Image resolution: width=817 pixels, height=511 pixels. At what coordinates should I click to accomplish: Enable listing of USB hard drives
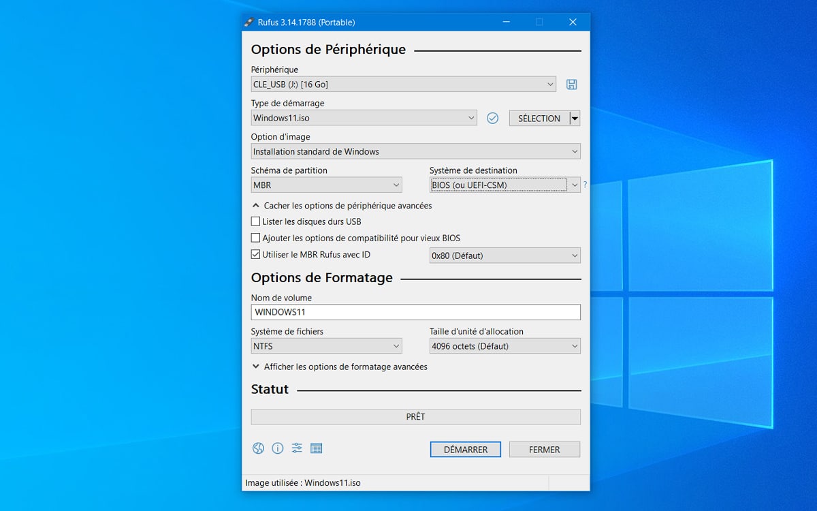[255, 221]
